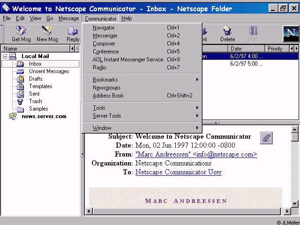
Task: Choose Conference from the menu
Action: [x=142, y=52]
